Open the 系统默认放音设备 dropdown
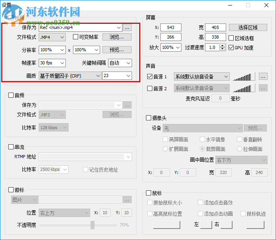 point(202,77)
